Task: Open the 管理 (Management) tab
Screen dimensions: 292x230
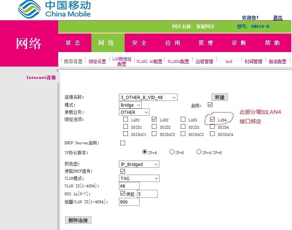Action: coord(205,43)
